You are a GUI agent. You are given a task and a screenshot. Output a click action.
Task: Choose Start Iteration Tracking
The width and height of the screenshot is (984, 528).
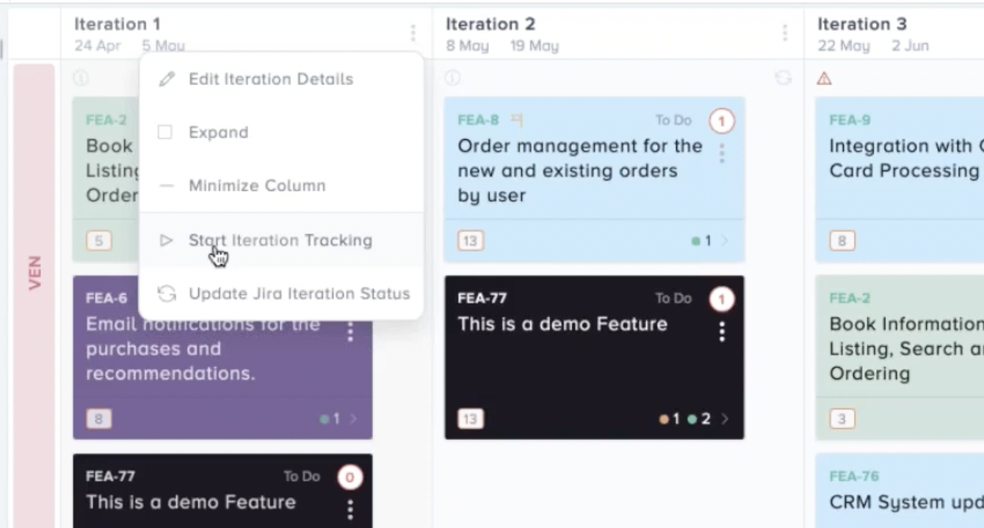[280, 240]
